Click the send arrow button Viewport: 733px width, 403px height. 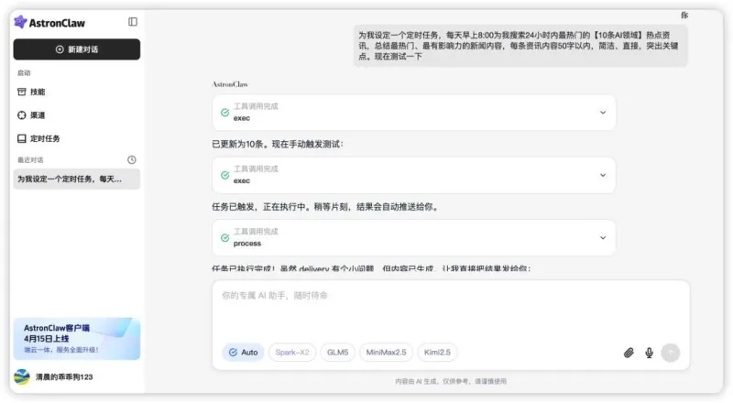671,353
